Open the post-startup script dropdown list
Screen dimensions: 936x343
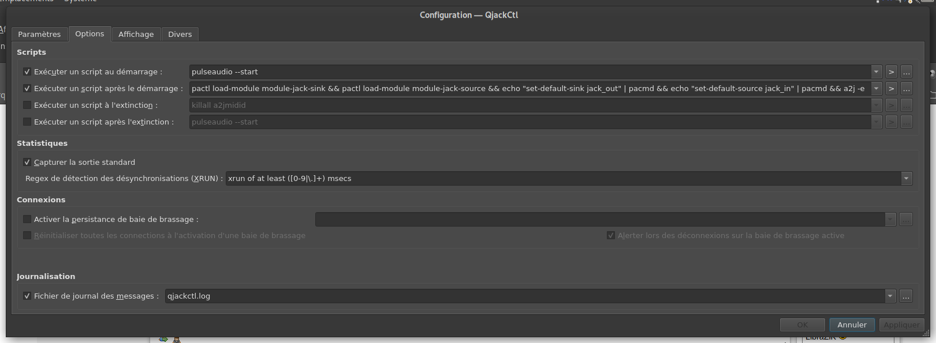tap(876, 89)
